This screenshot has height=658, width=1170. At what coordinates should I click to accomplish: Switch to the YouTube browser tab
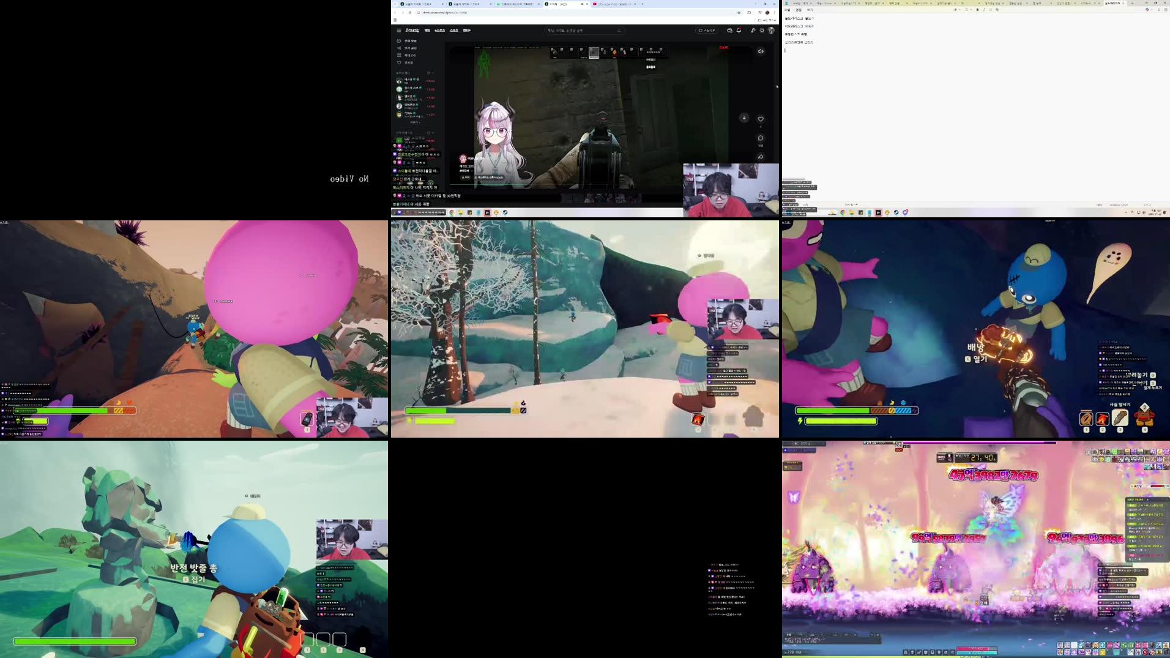point(614,4)
